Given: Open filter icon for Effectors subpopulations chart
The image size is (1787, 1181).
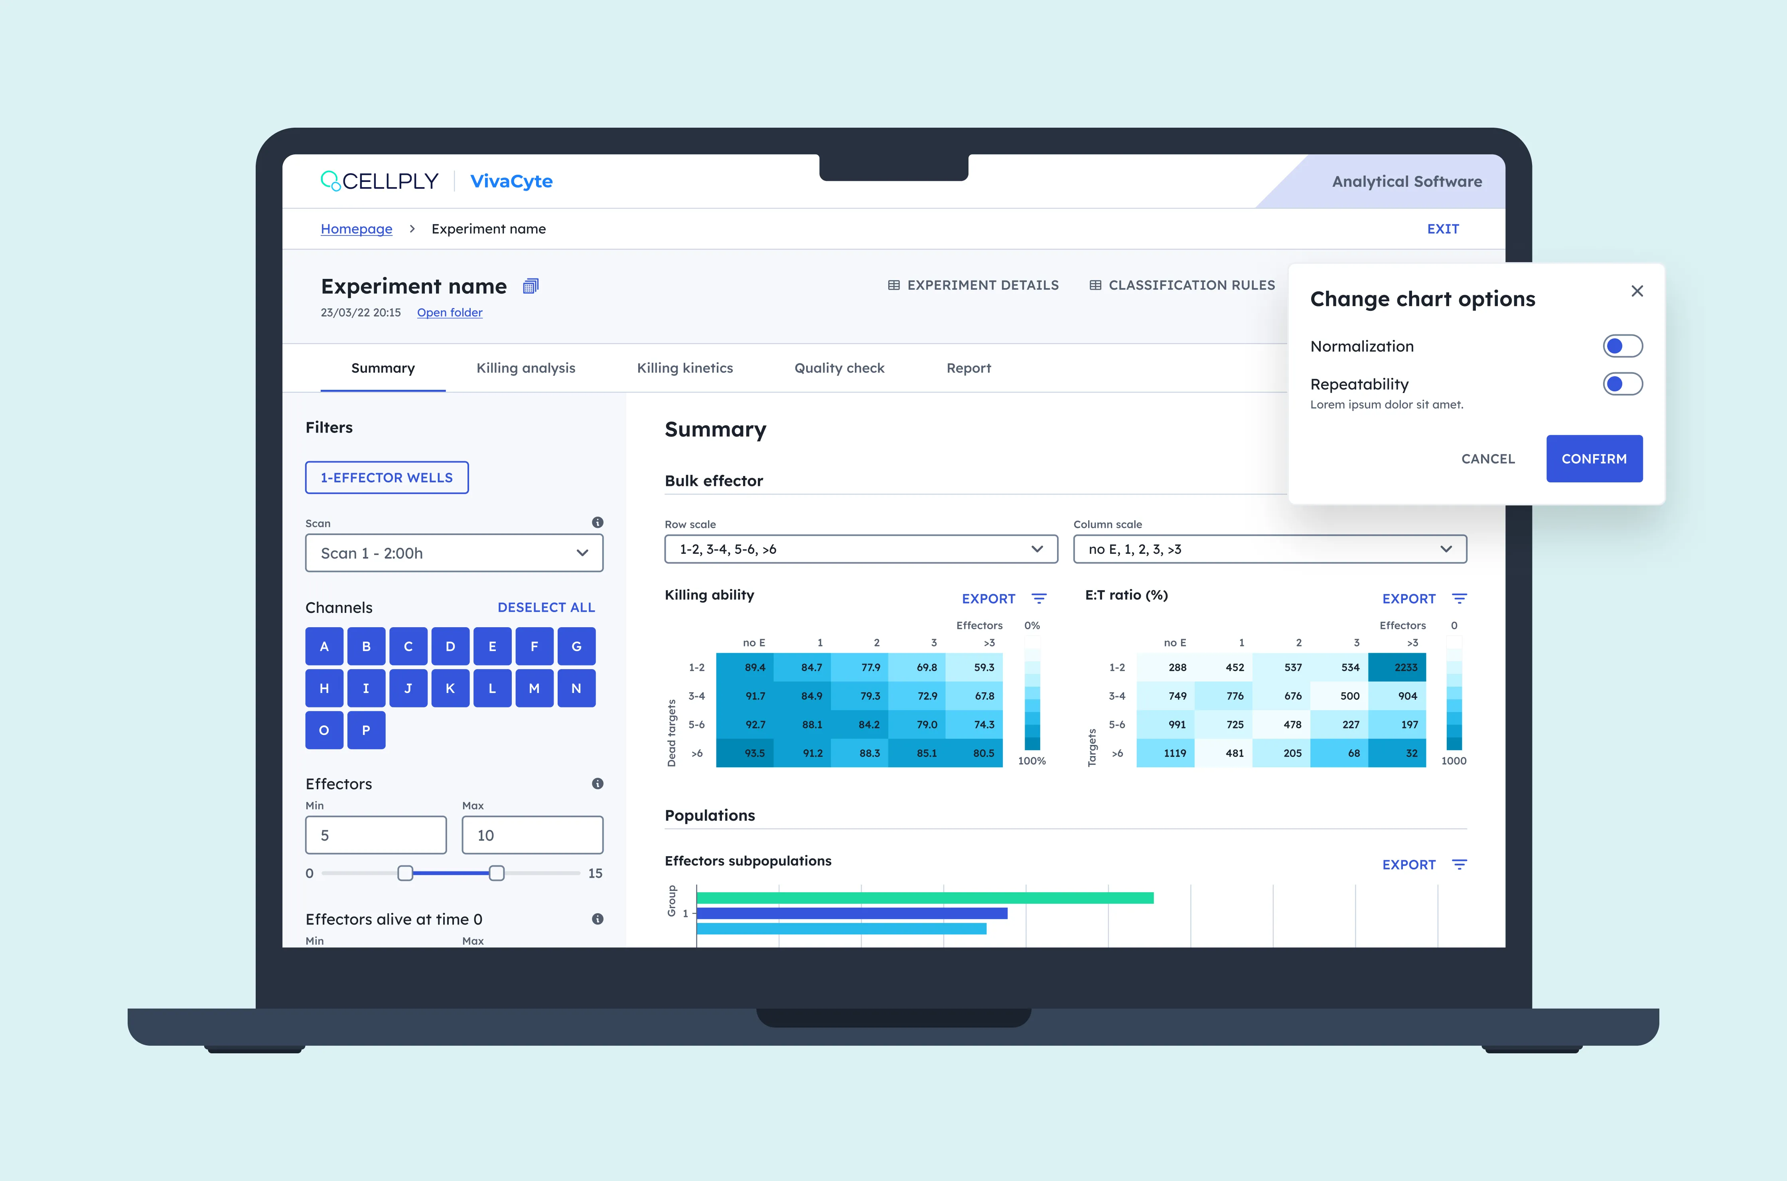Looking at the screenshot, I should point(1460,865).
